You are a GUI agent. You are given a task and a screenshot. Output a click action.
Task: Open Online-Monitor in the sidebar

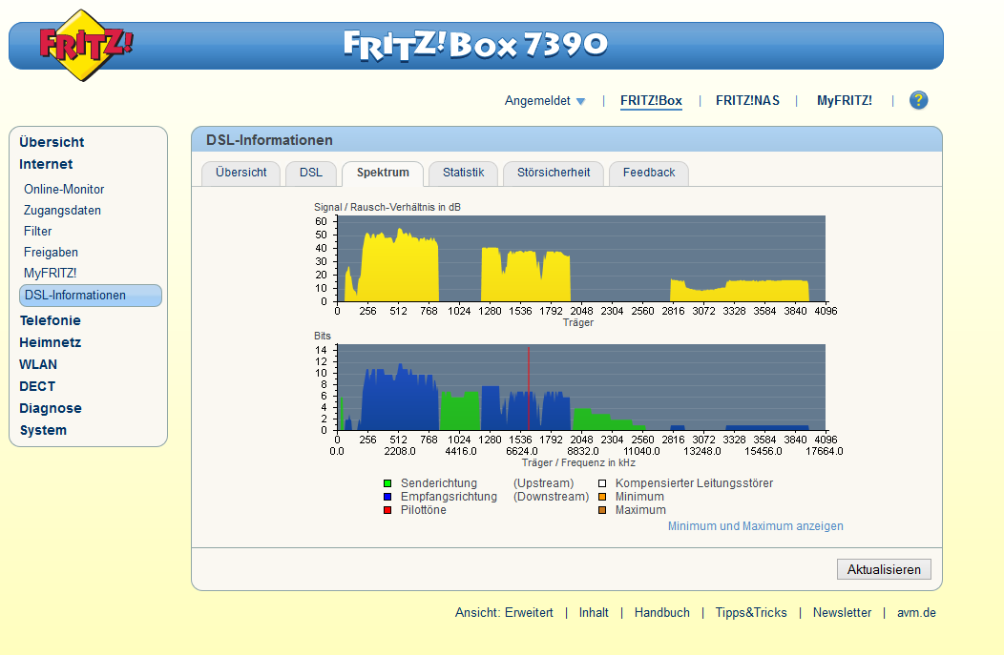click(x=64, y=190)
